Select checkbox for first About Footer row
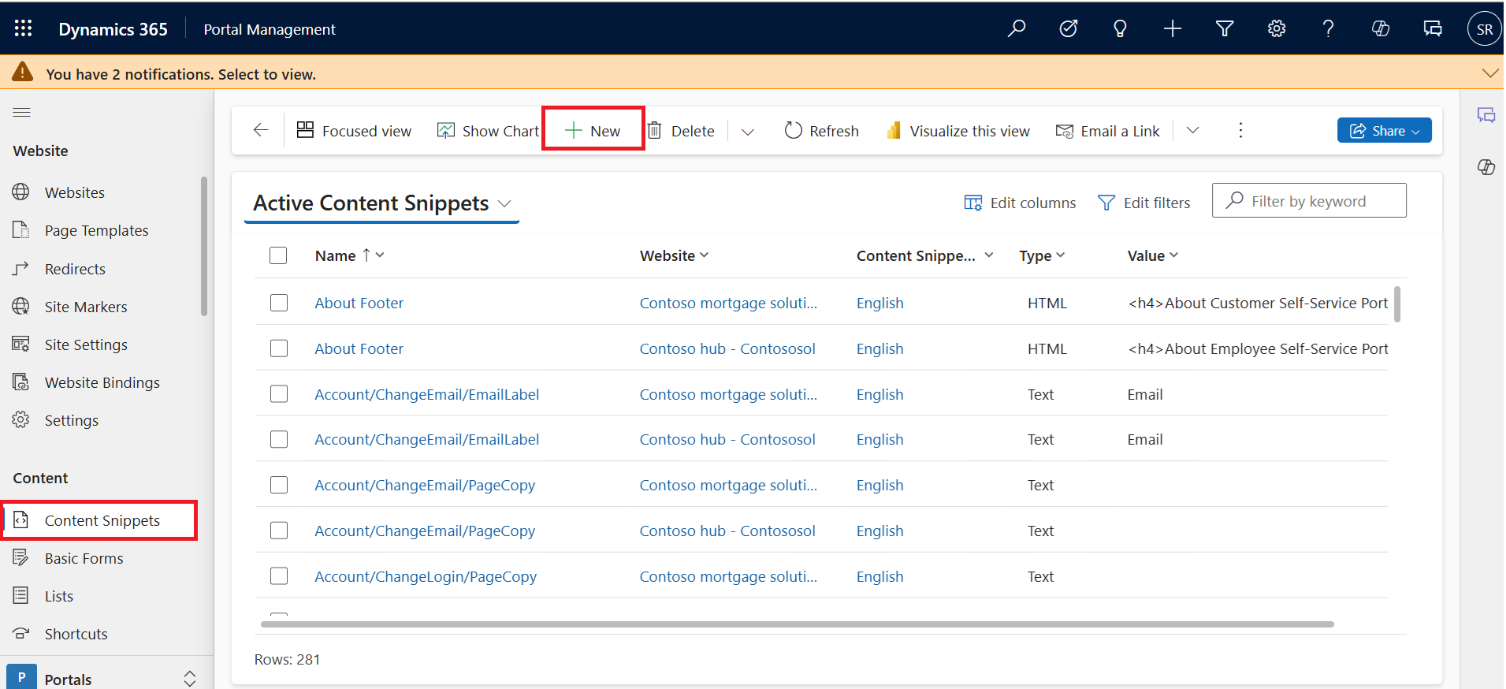1506x689 pixels. (x=279, y=303)
